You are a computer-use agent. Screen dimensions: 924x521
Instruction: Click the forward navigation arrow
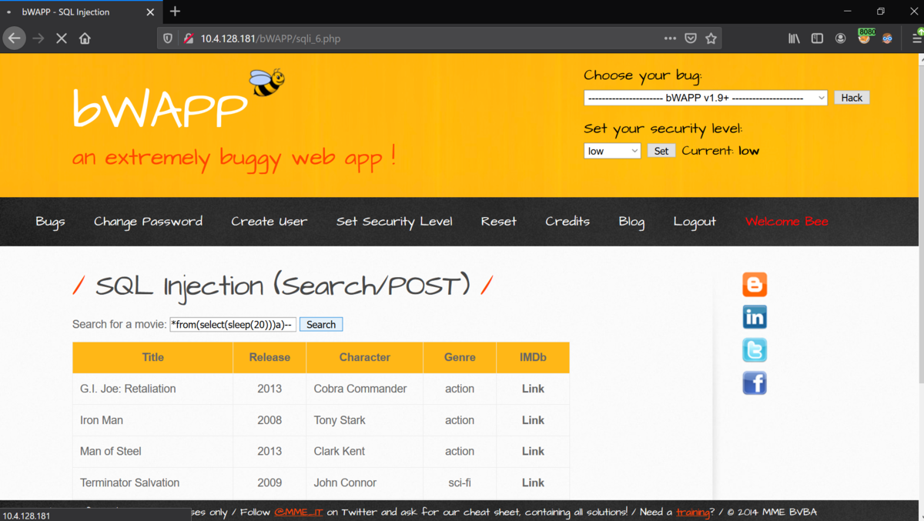tap(38, 38)
